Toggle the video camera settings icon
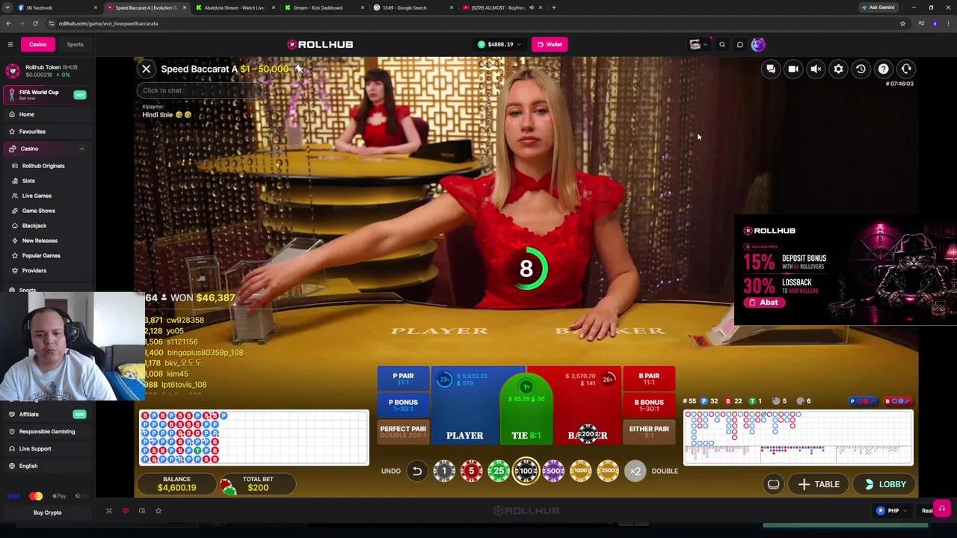 (793, 69)
